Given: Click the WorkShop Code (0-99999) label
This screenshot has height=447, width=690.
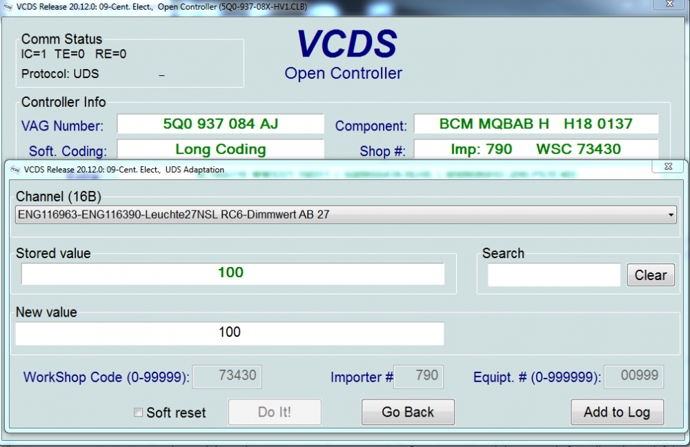Looking at the screenshot, I should point(106,377).
